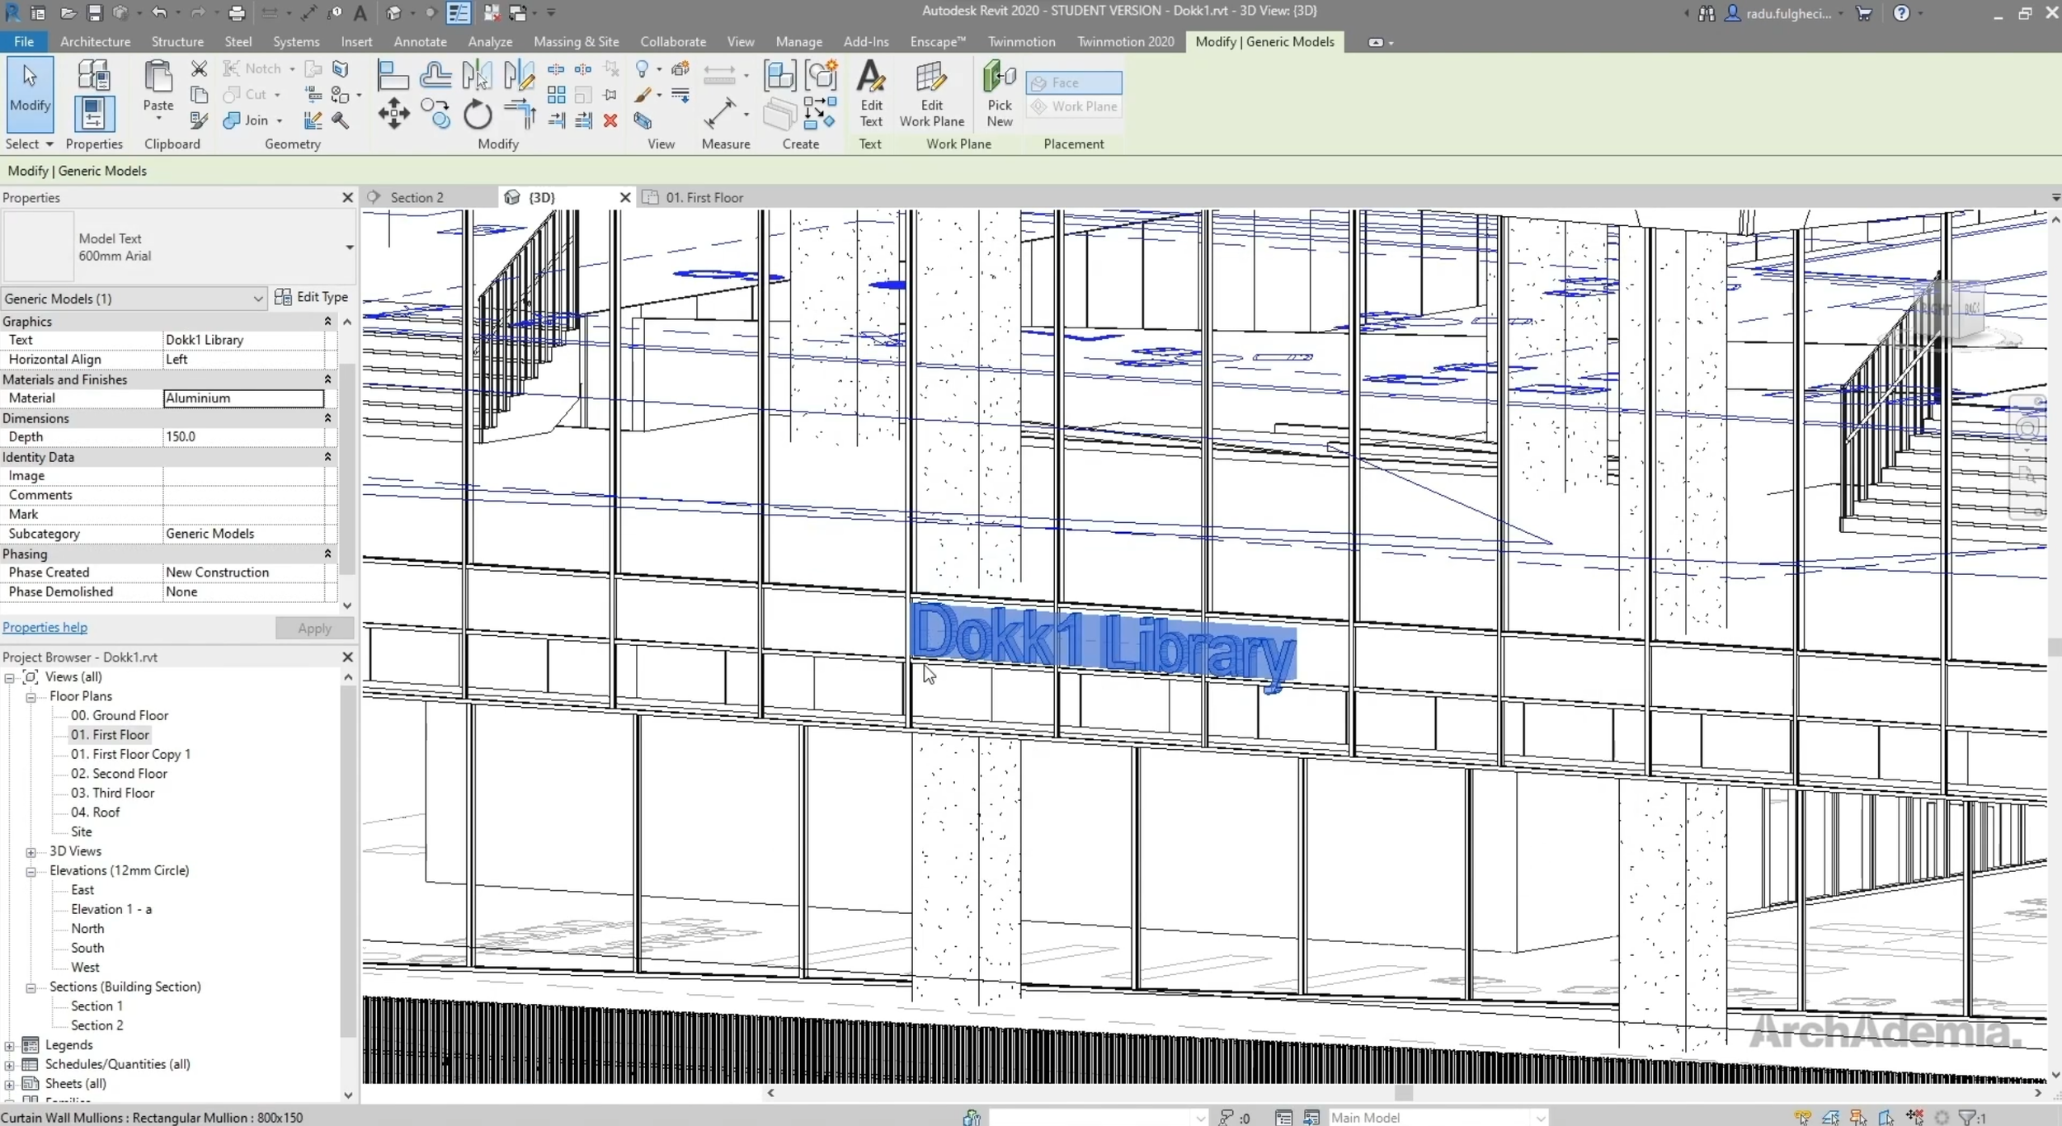Screen dimensions: 2062x1126
Task: Click the Mirror - Pick Axis icon
Action: tap(477, 74)
